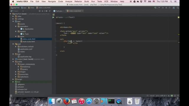The height and width of the screenshot is (106, 189).
Task: Open Project Structure from toolbar
Action: coord(174,8)
